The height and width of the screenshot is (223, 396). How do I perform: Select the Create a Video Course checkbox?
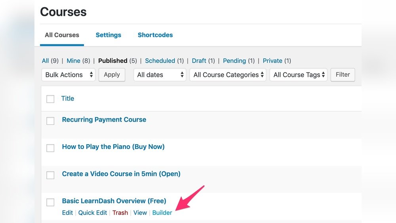click(50, 175)
